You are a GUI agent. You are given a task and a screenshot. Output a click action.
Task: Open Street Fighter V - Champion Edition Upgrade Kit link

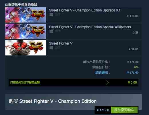click(85, 10)
